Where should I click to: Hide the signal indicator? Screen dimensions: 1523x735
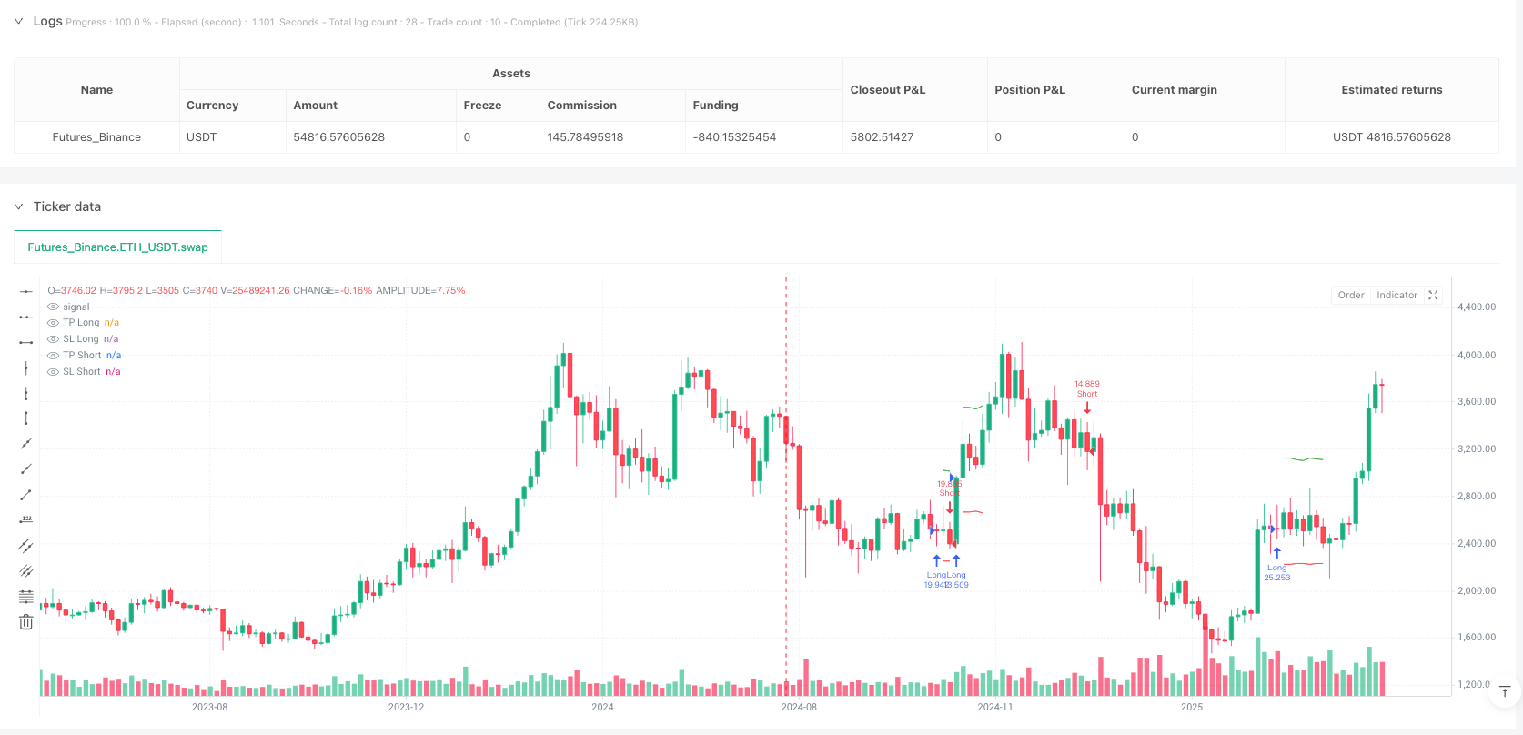(53, 307)
